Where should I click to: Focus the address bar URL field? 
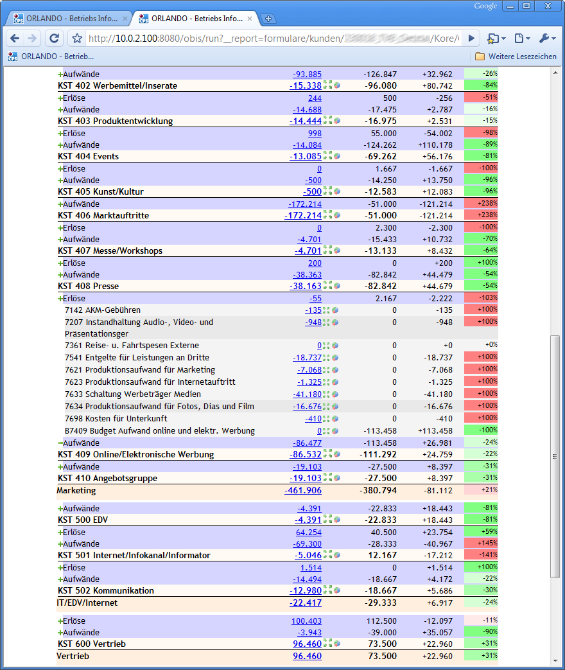(x=274, y=39)
